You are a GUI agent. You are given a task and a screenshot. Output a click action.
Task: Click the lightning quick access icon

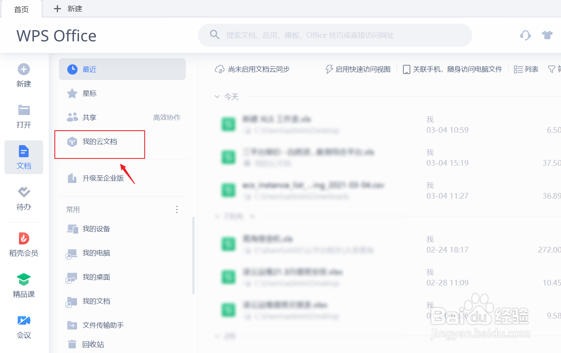(329, 69)
